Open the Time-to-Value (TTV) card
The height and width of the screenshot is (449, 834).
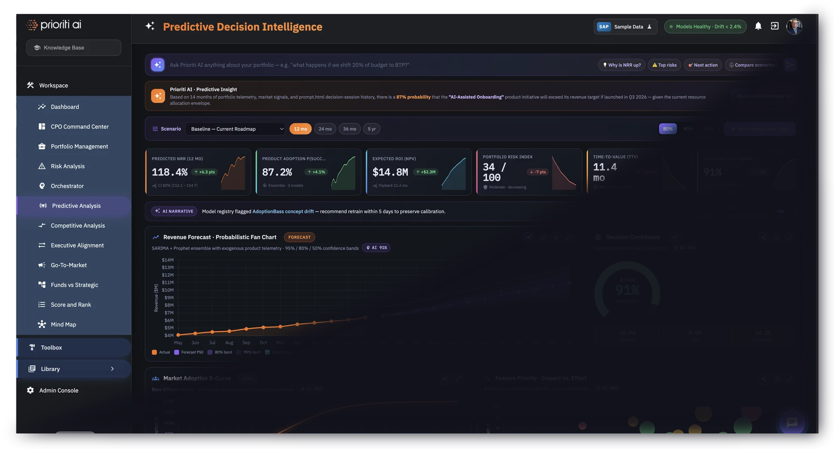pyautogui.click(x=640, y=172)
